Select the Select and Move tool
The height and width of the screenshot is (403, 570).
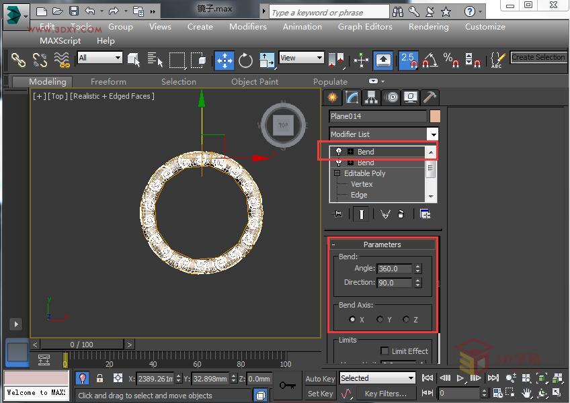(x=225, y=60)
